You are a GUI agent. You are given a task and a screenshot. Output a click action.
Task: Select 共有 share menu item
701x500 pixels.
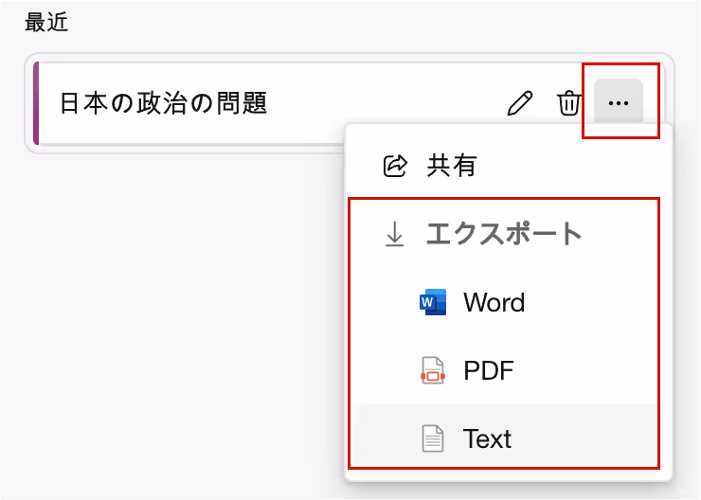pos(509,166)
